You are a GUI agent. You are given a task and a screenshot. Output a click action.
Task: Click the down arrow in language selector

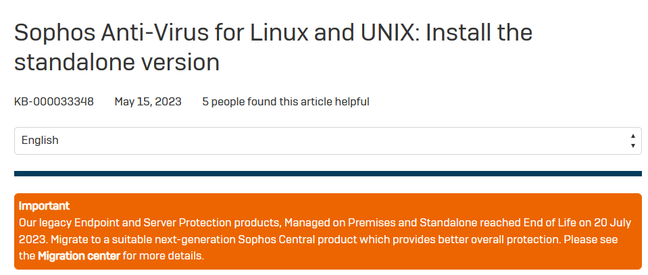(x=632, y=145)
